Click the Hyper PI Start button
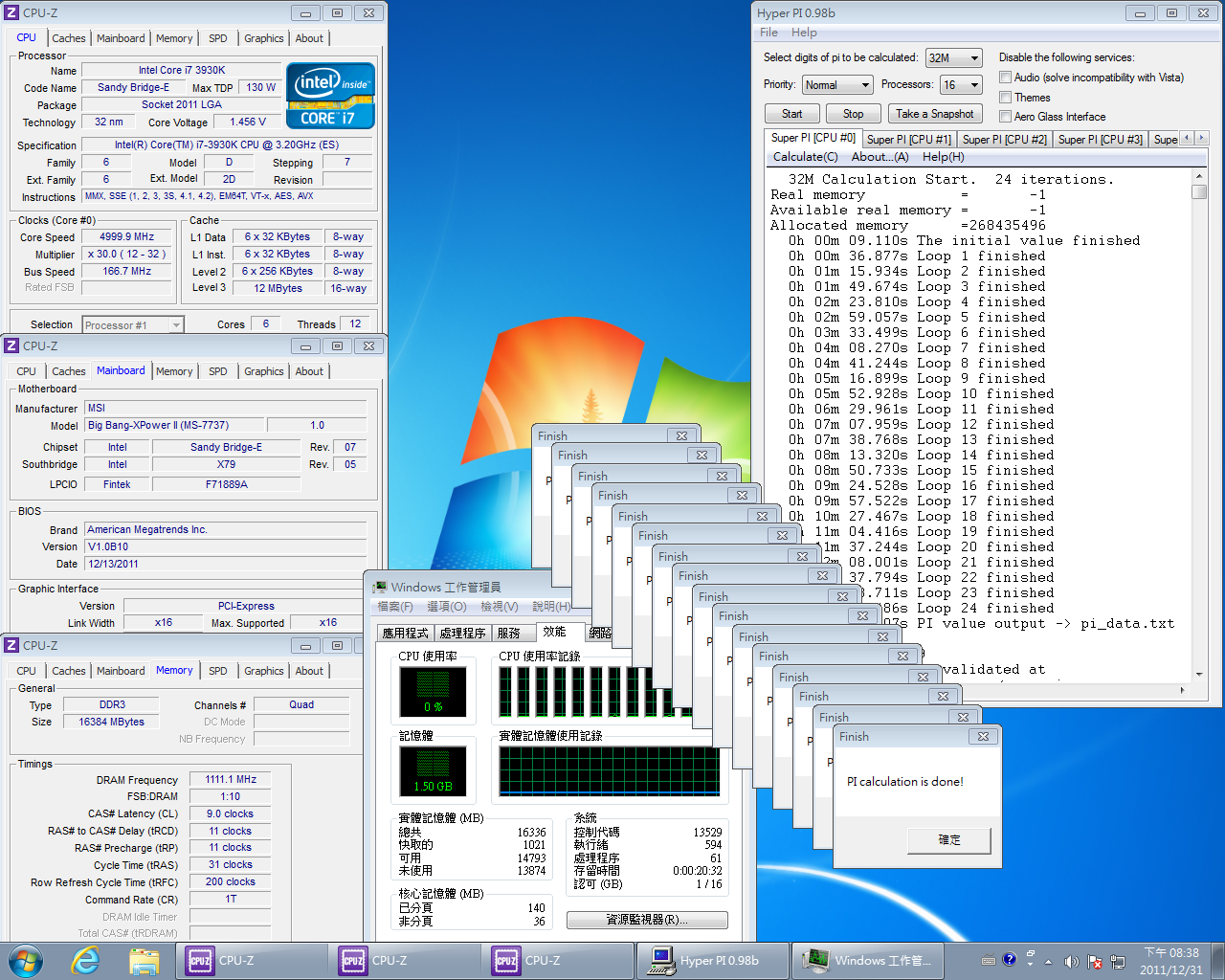This screenshot has width=1225, height=980. [x=792, y=114]
